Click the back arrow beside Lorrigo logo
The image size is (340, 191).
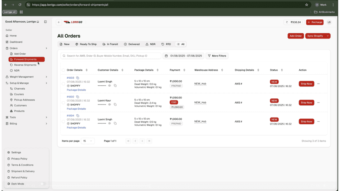59,22
